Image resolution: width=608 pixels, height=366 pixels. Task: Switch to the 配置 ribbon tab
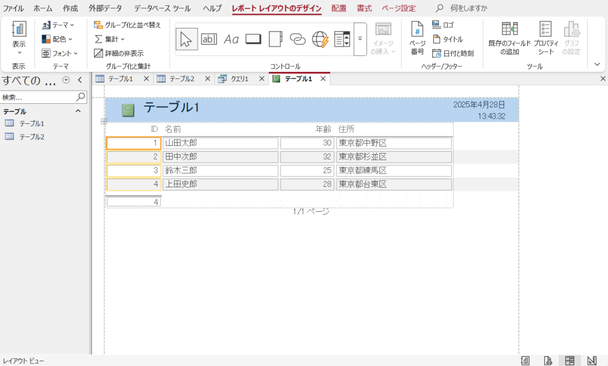click(x=338, y=8)
